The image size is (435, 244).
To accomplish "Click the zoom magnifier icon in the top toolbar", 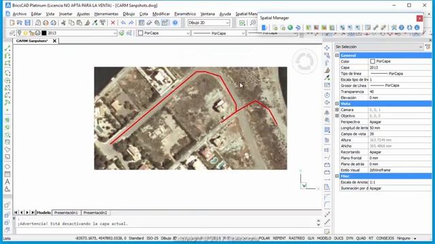I will pyautogui.click(x=253, y=22).
